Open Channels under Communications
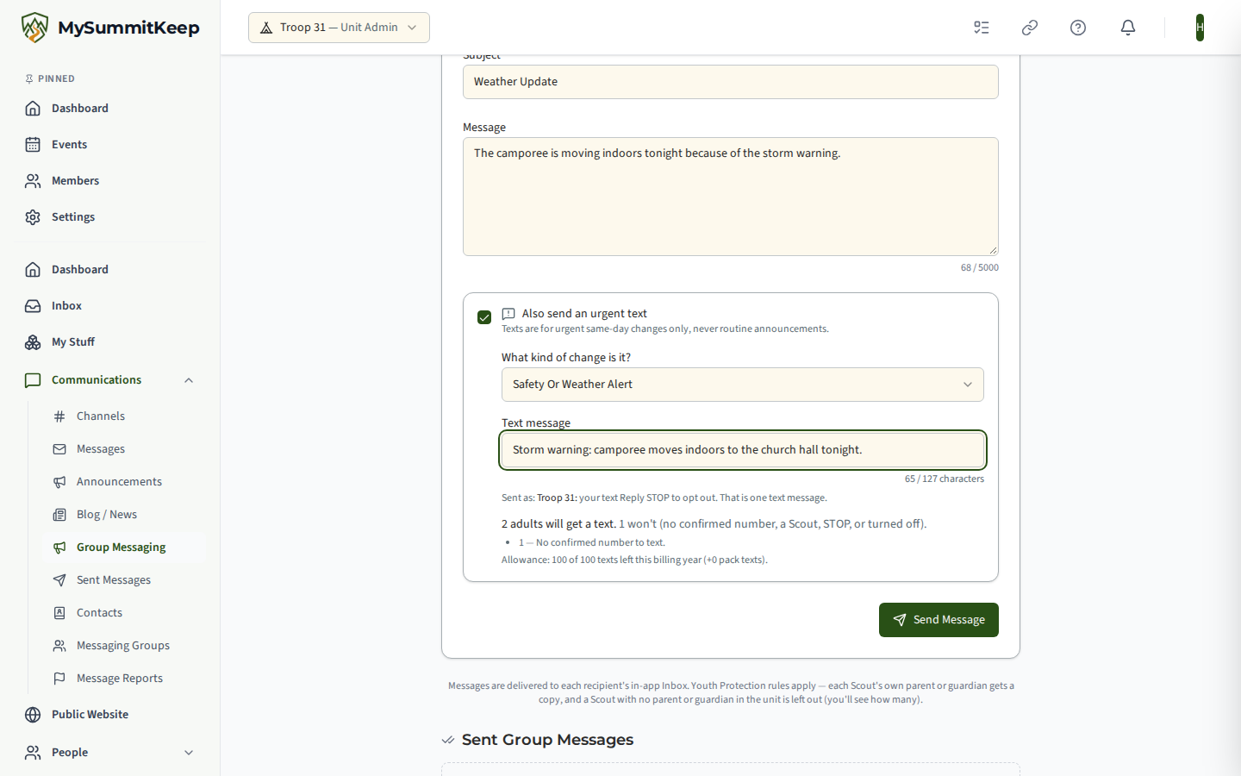The image size is (1241, 776). (x=124, y=416)
